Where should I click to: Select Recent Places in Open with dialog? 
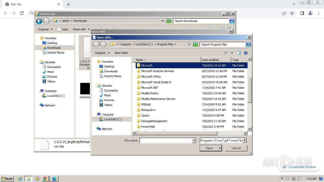(x=113, y=76)
